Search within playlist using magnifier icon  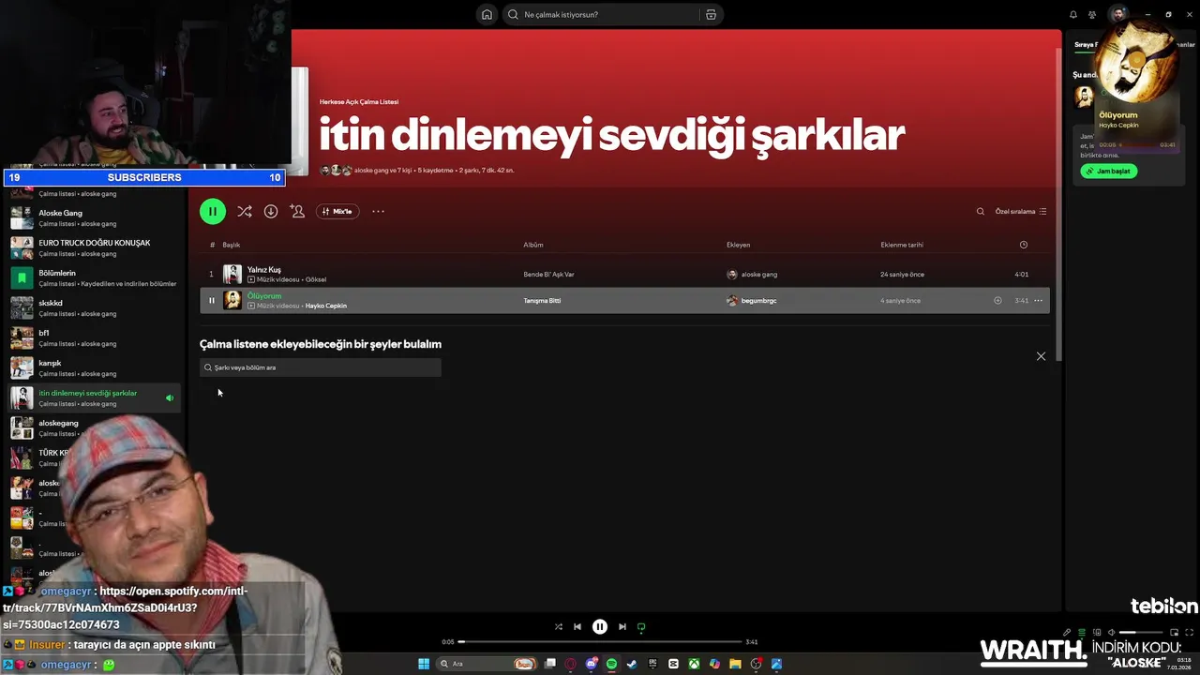(981, 211)
